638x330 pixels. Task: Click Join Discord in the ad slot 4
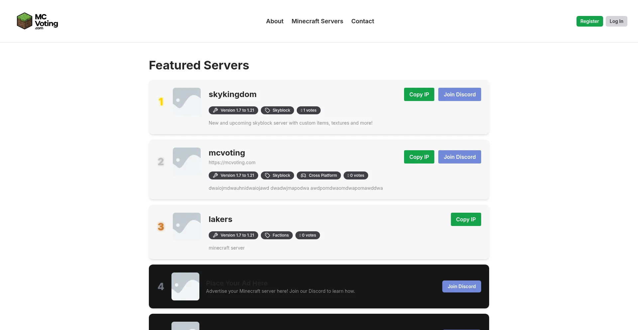461,286
